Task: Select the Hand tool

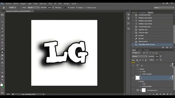Action: 2,76
